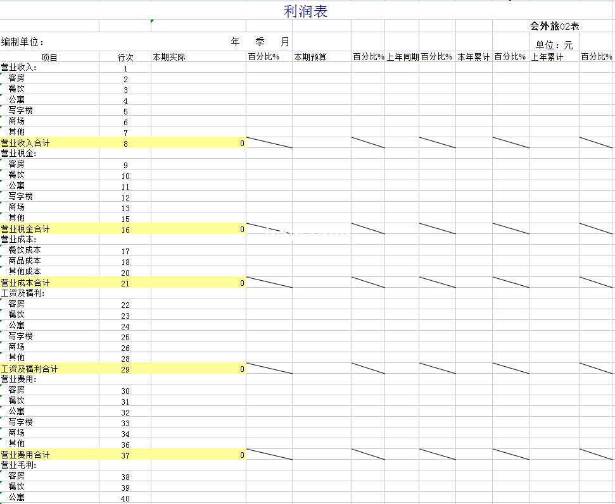Click the 上年同期 header cell
Image resolution: width=615 pixels, height=504 pixels.
[402, 58]
